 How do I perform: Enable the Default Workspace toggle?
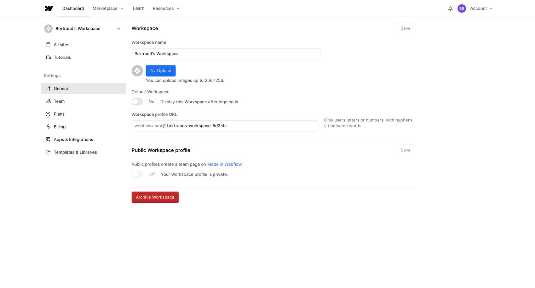coord(137,102)
